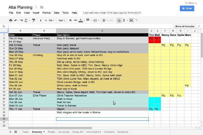Open the 10pt font size dropdown
This screenshot has height=135, width=203.
click(62, 20)
